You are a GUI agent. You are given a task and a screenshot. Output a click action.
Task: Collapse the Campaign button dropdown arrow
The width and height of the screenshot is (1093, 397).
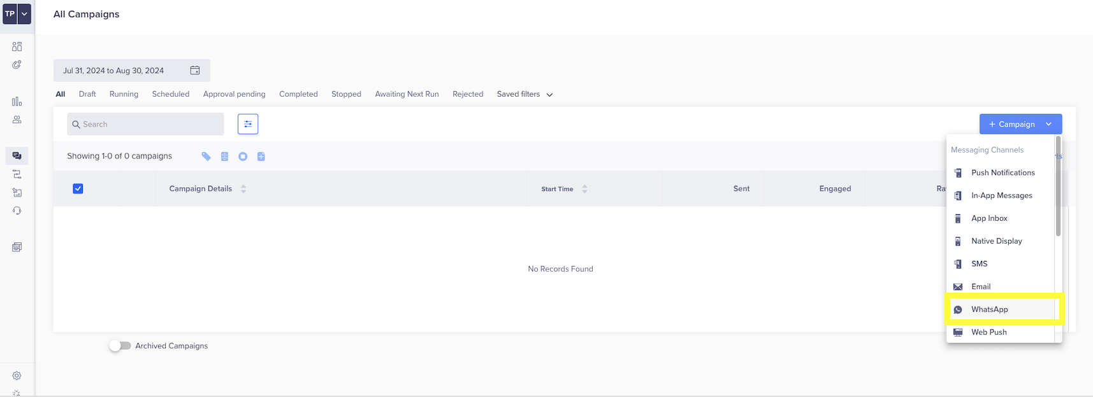coord(1049,124)
